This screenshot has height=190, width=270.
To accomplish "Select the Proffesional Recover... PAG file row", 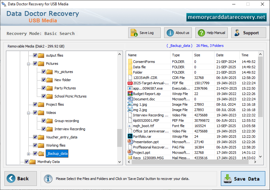I will 192,147.
